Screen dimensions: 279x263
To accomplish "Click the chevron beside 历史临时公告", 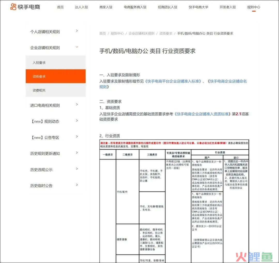I will point(77,185).
